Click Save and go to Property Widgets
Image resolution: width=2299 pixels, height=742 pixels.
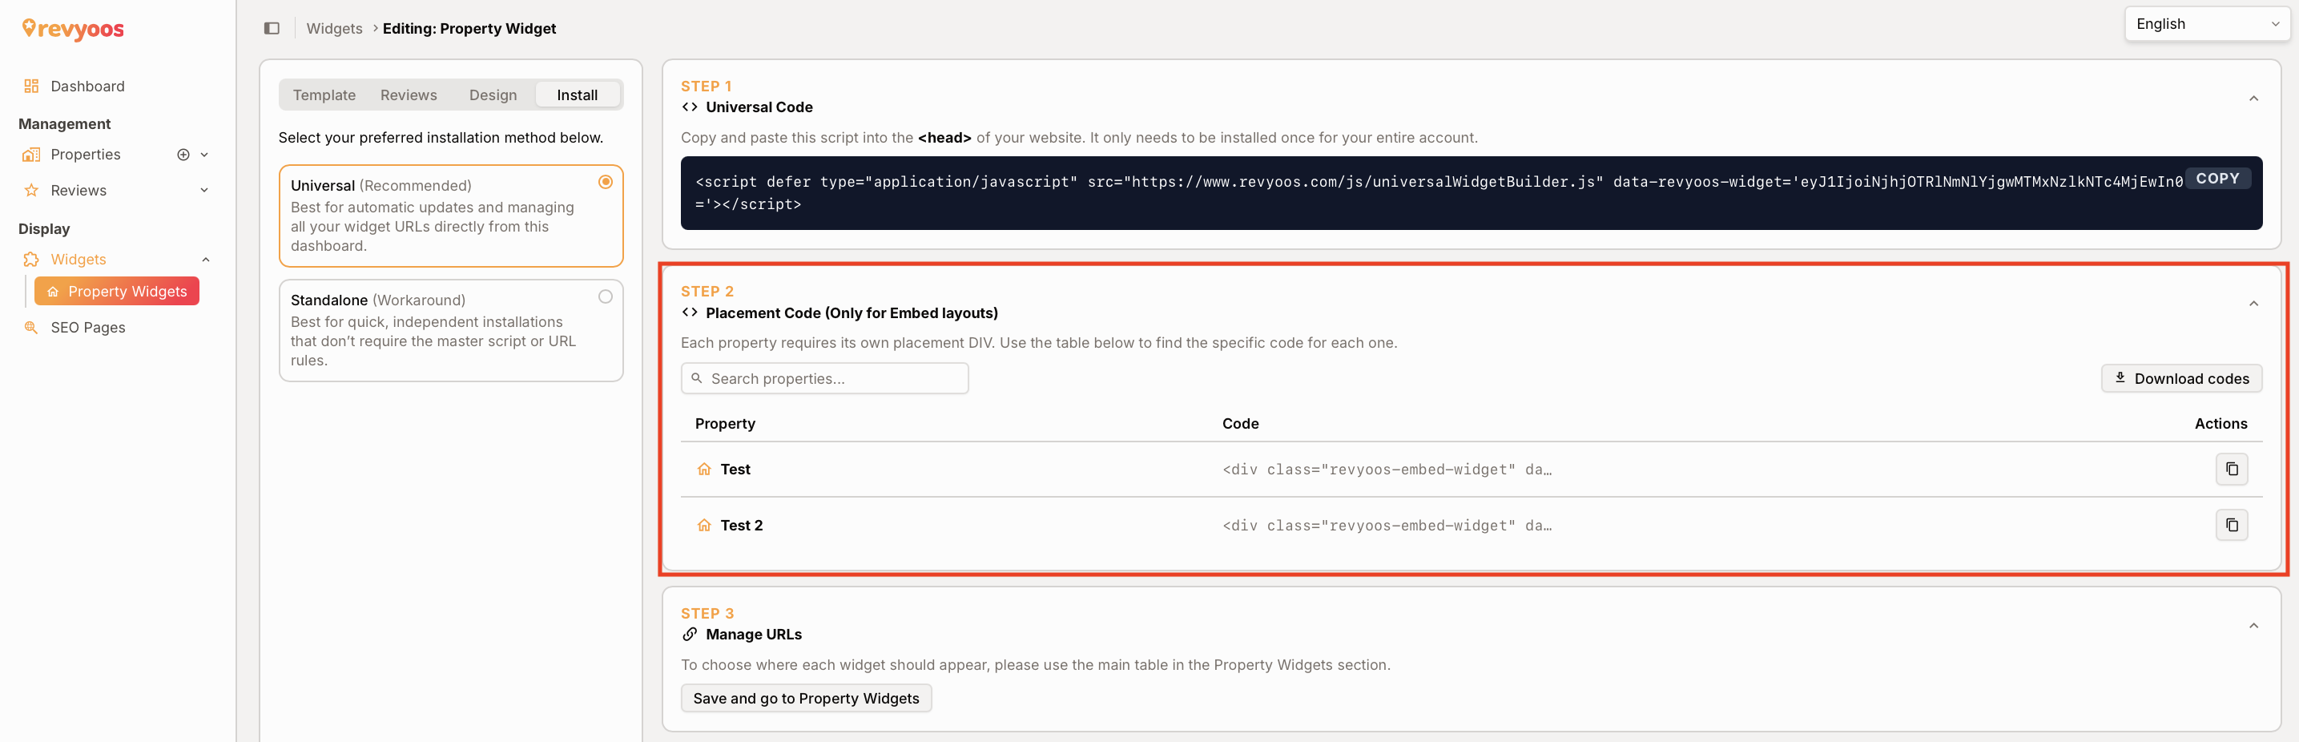[x=806, y=698]
